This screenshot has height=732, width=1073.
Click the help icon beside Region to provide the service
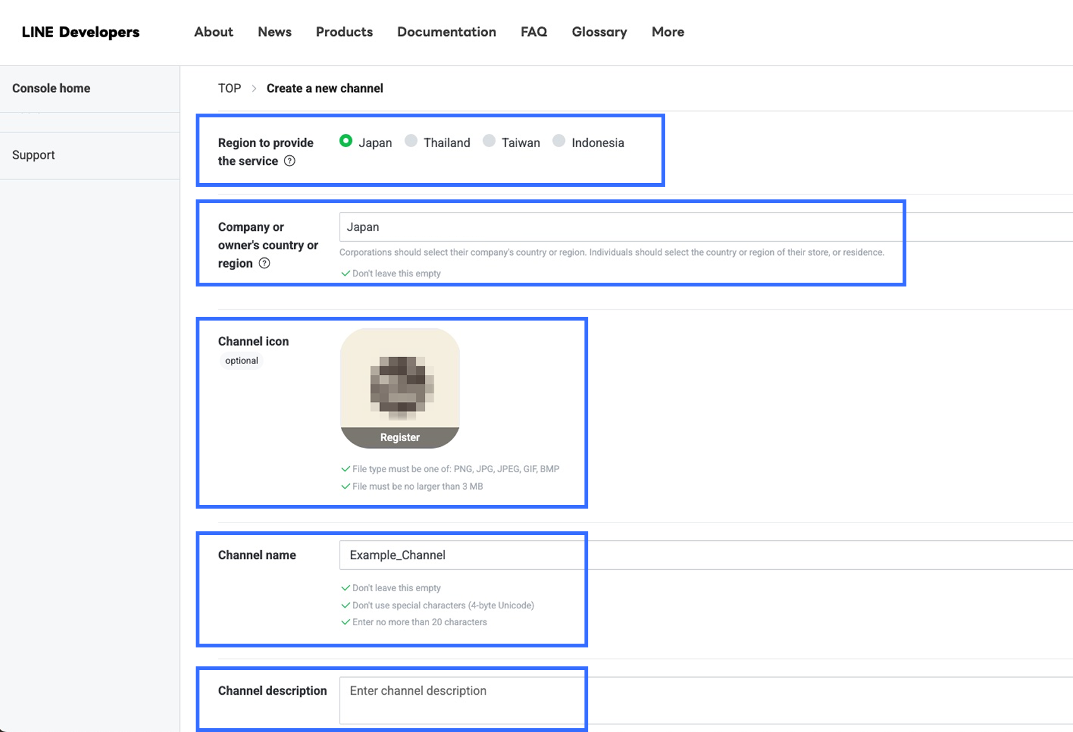pos(290,161)
